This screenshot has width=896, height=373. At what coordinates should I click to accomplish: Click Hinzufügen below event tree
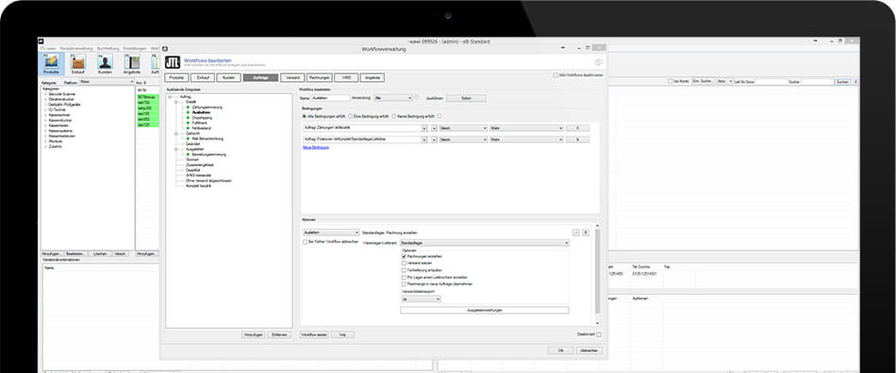tap(254, 334)
